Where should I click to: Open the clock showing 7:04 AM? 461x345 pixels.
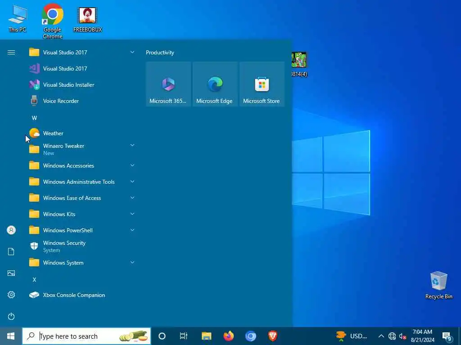(422, 336)
